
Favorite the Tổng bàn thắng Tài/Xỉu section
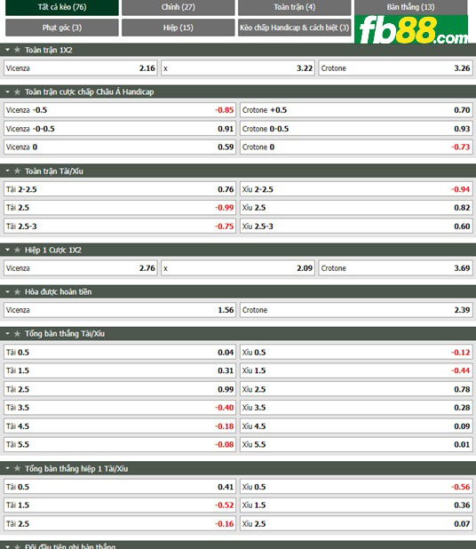17,334
